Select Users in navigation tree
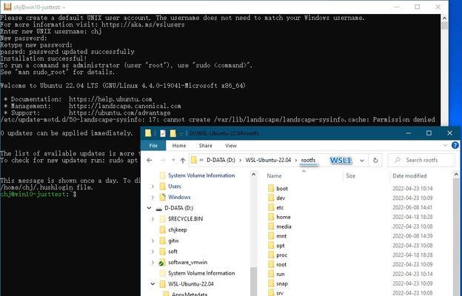 175,186
